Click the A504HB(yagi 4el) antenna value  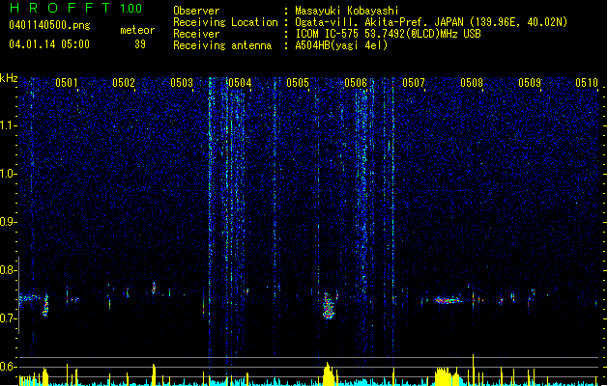pos(341,45)
